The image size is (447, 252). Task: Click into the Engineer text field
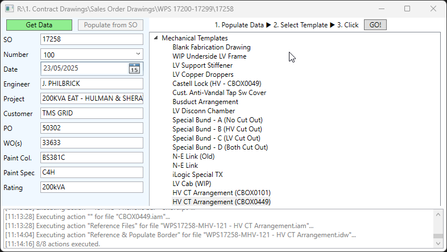coord(92,84)
